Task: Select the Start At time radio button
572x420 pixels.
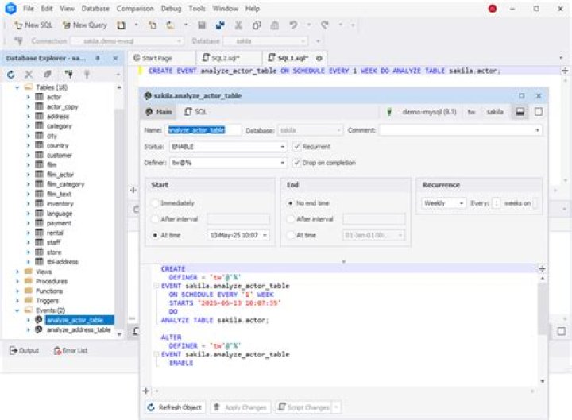Action: point(155,235)
